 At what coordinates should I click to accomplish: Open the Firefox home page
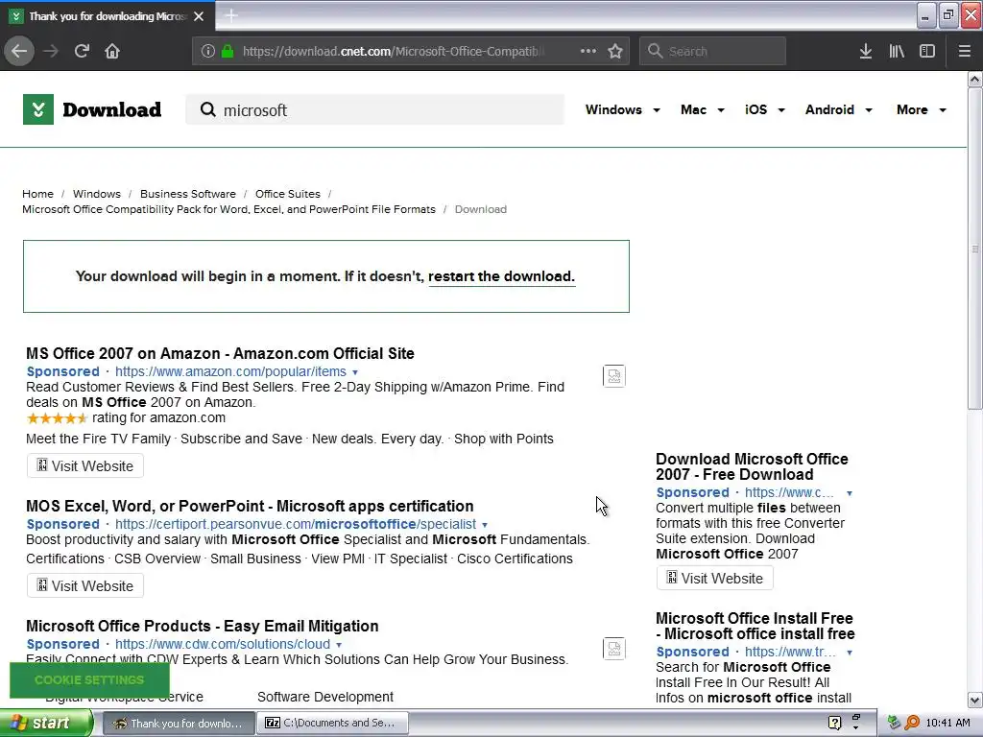pos(112,51)
